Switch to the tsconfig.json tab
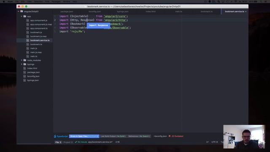Image resolution: width=270 pixels, height=152 pixels. tap(94, 11)
